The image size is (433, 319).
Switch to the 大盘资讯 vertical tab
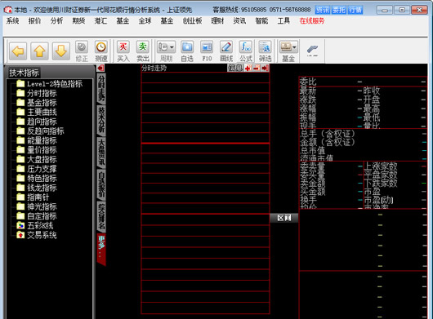(101, 152)
